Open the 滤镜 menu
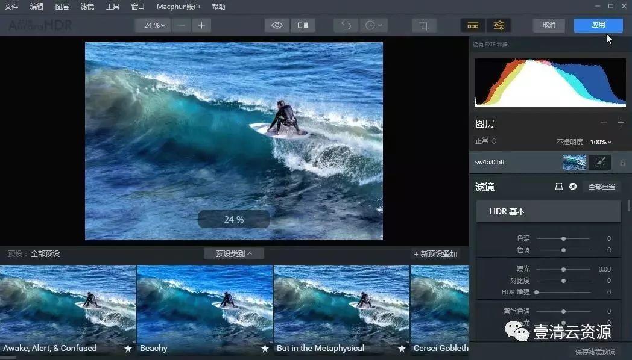 87,7
